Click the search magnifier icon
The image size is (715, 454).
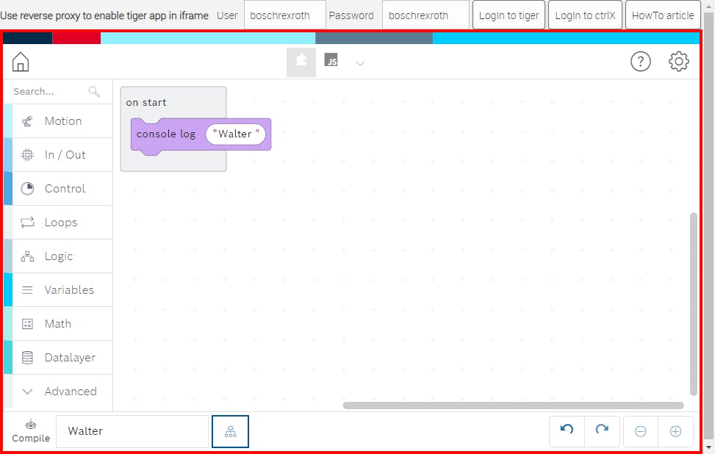[94, 92]
